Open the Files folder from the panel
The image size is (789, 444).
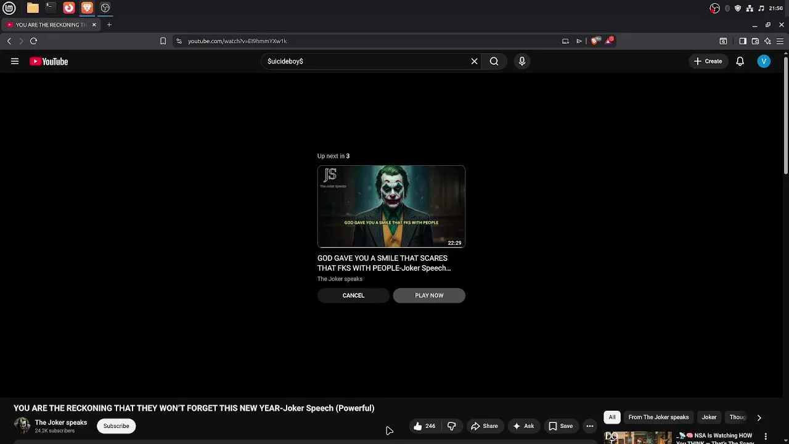point(33,8)
